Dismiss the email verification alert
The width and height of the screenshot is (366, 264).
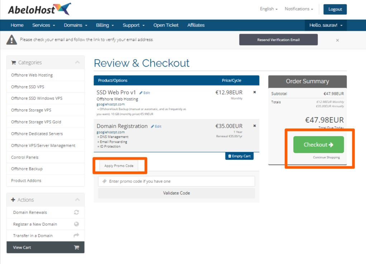coord(337,40)
